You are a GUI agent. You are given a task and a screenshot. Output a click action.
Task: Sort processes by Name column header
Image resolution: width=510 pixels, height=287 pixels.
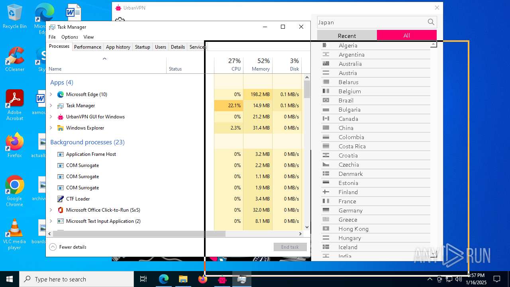point(106,65)
